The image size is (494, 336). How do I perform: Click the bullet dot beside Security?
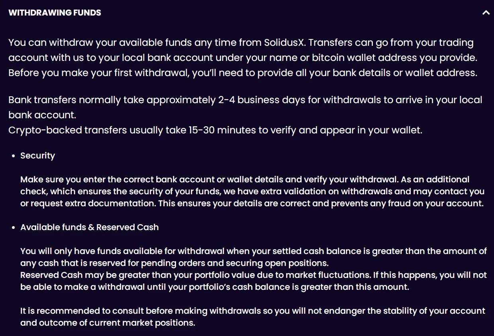14,156
